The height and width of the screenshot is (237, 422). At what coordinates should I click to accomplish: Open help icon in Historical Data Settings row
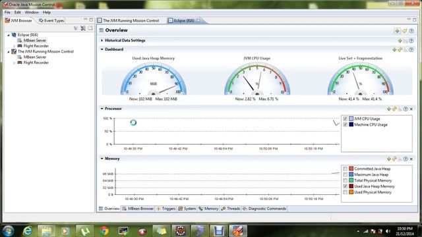[x=411, y=41]
